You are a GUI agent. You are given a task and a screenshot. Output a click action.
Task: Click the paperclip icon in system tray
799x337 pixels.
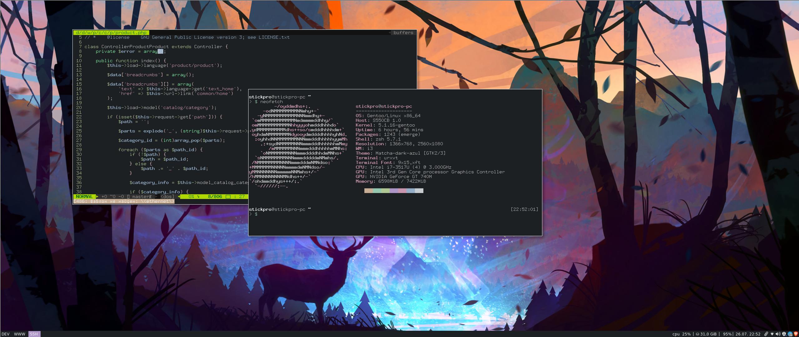(766, 334)
